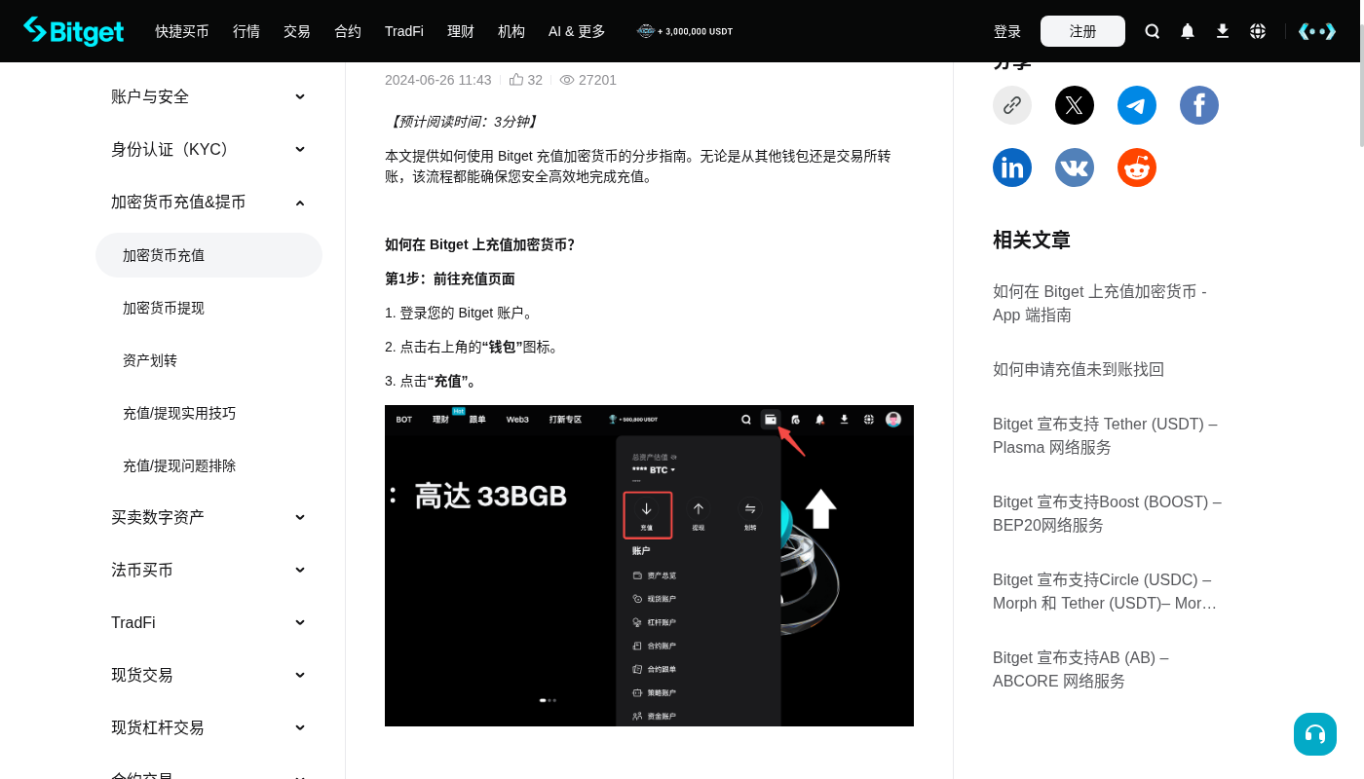Image resolution: width=1364 pixels, height=779 pixels.
Task: Share article on LinkedIn
Action: pos(1012,167)
